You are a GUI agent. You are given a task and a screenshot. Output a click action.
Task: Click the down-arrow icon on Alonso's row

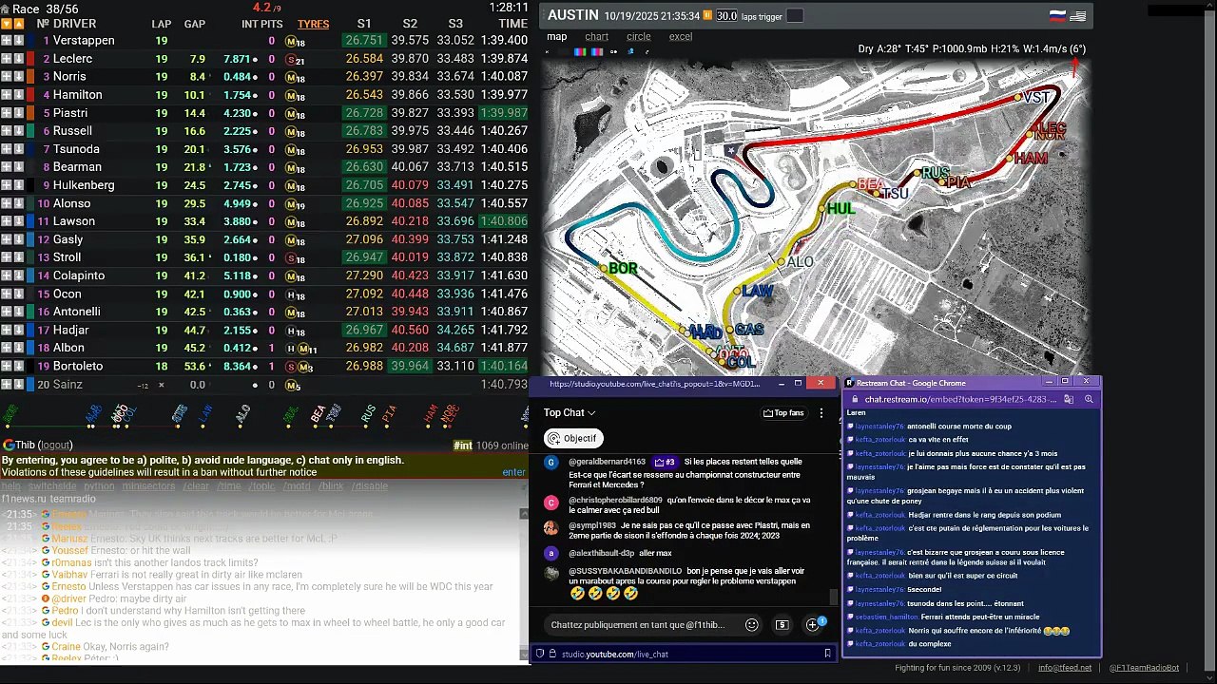tap(18, 203)
